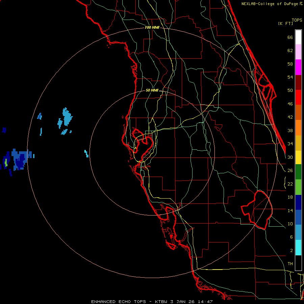The width and height of the screenshot is (304, 304).
Task: Click the '26' legend value
Action: (290, 171)
